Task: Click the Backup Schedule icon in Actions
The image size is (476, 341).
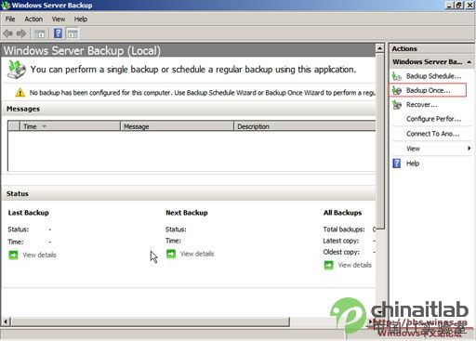Action: coord(397,76)
